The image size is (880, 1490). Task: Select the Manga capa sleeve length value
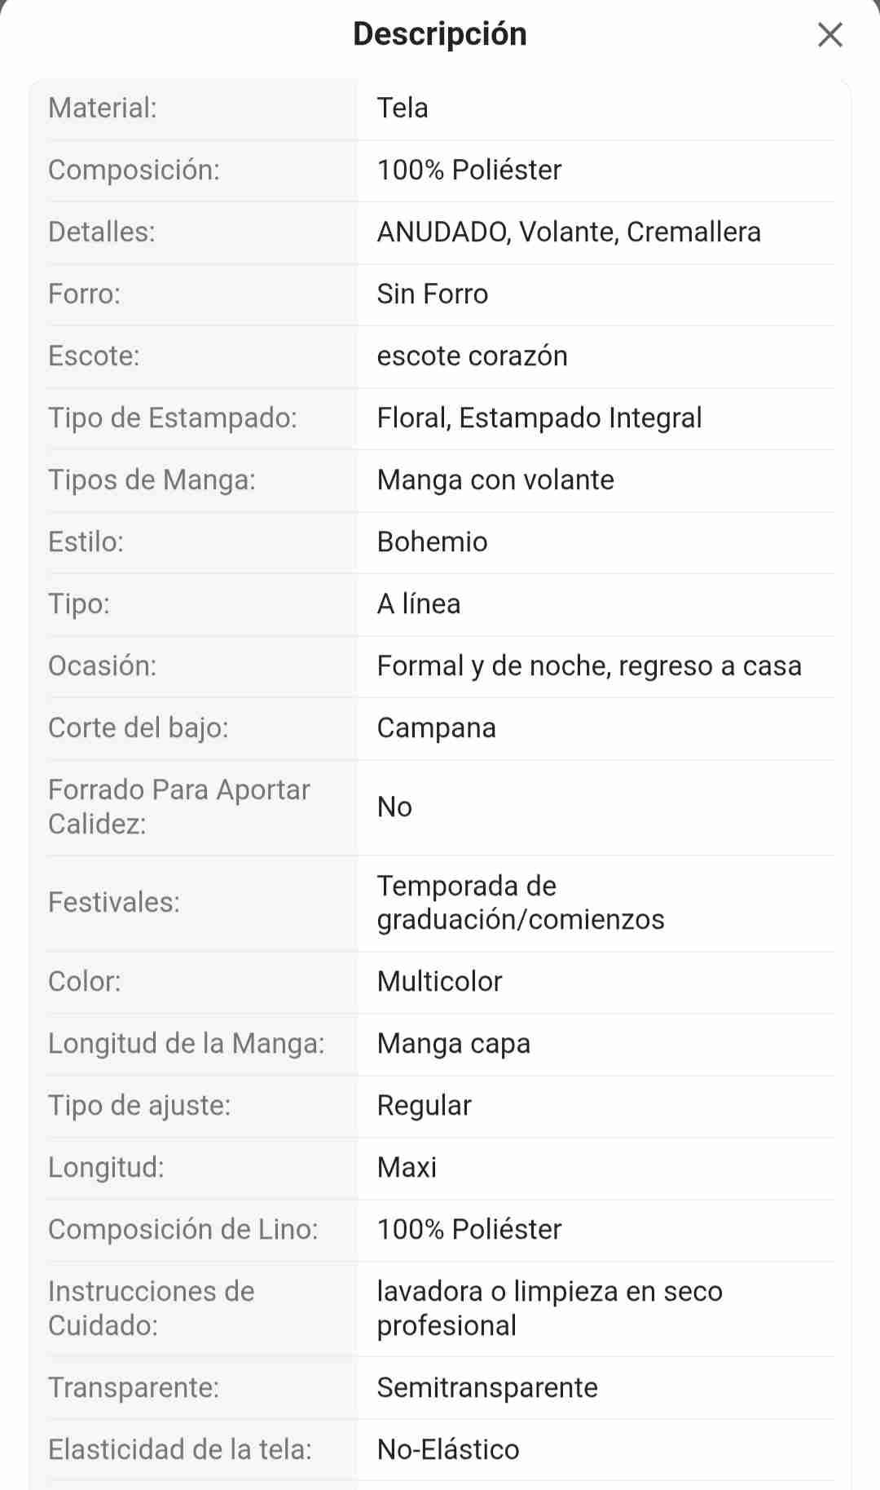(x=454, y=1043)
